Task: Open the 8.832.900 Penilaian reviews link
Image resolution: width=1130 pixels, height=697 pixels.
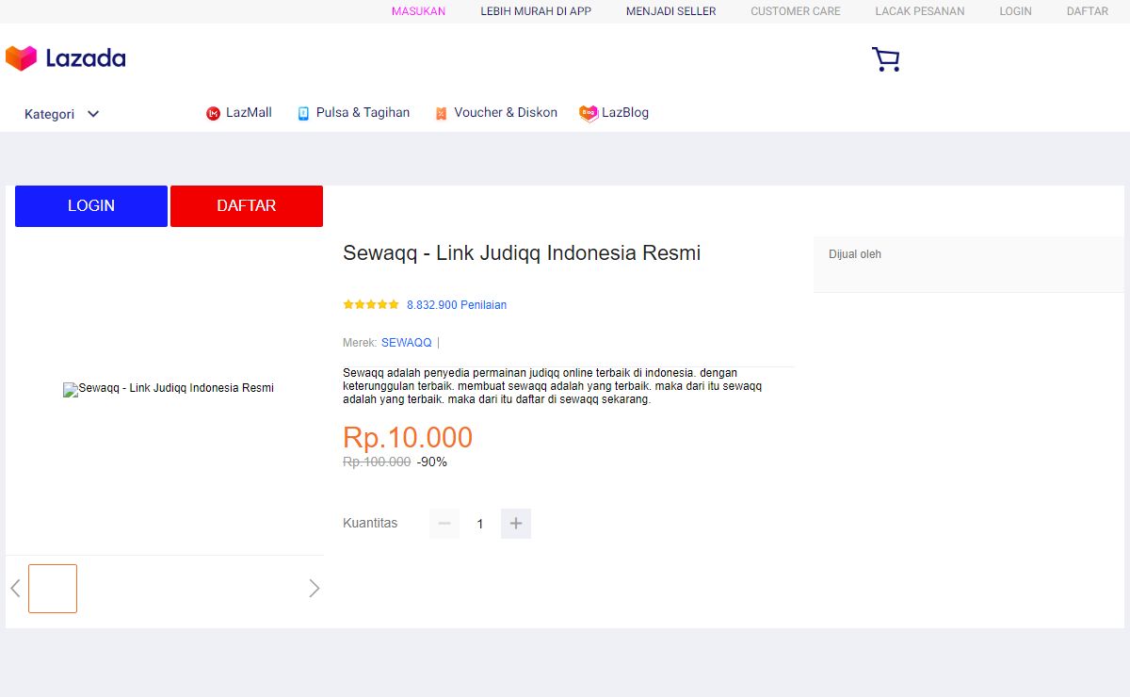Action: 457,305
